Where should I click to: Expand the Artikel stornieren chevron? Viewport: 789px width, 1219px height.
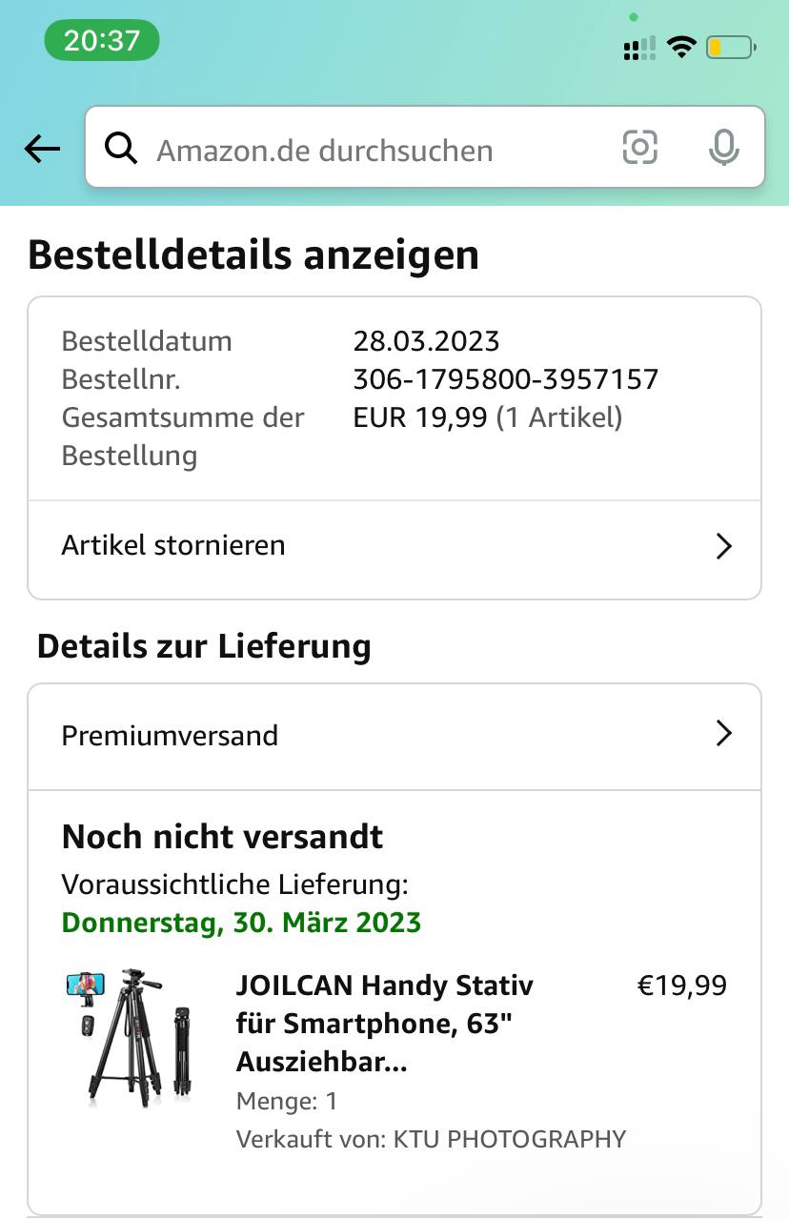click(x=723, y=546)
